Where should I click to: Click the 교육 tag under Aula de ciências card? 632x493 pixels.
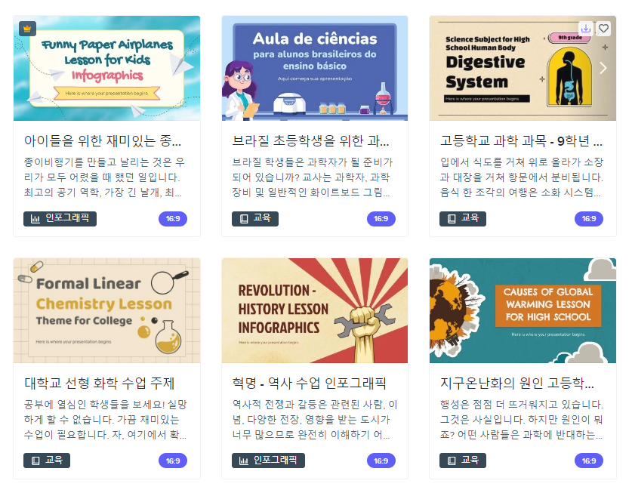(255, 219)
